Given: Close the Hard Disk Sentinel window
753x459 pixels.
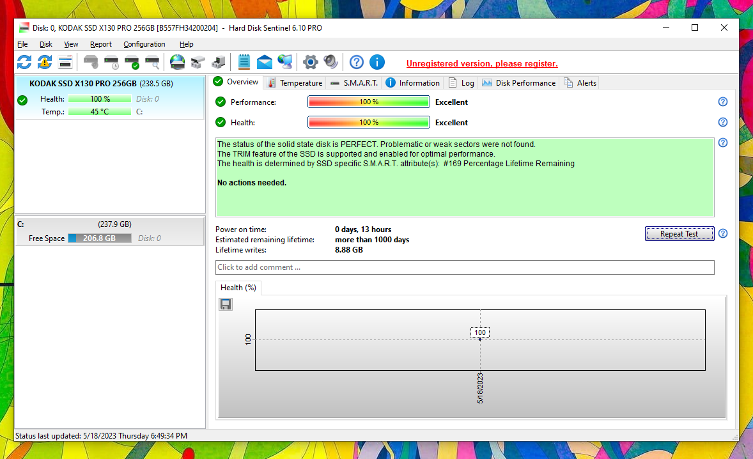Looking at the screenshot, I should tap(724, 28).
